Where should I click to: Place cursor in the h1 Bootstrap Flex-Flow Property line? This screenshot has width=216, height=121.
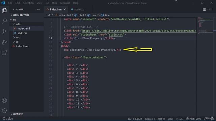[92, 50]
